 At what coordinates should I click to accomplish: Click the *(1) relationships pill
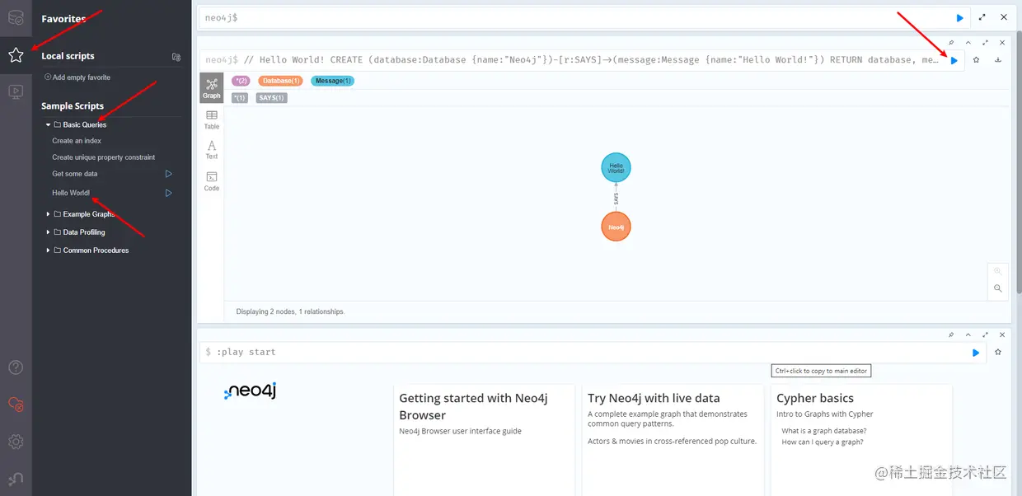240,98
